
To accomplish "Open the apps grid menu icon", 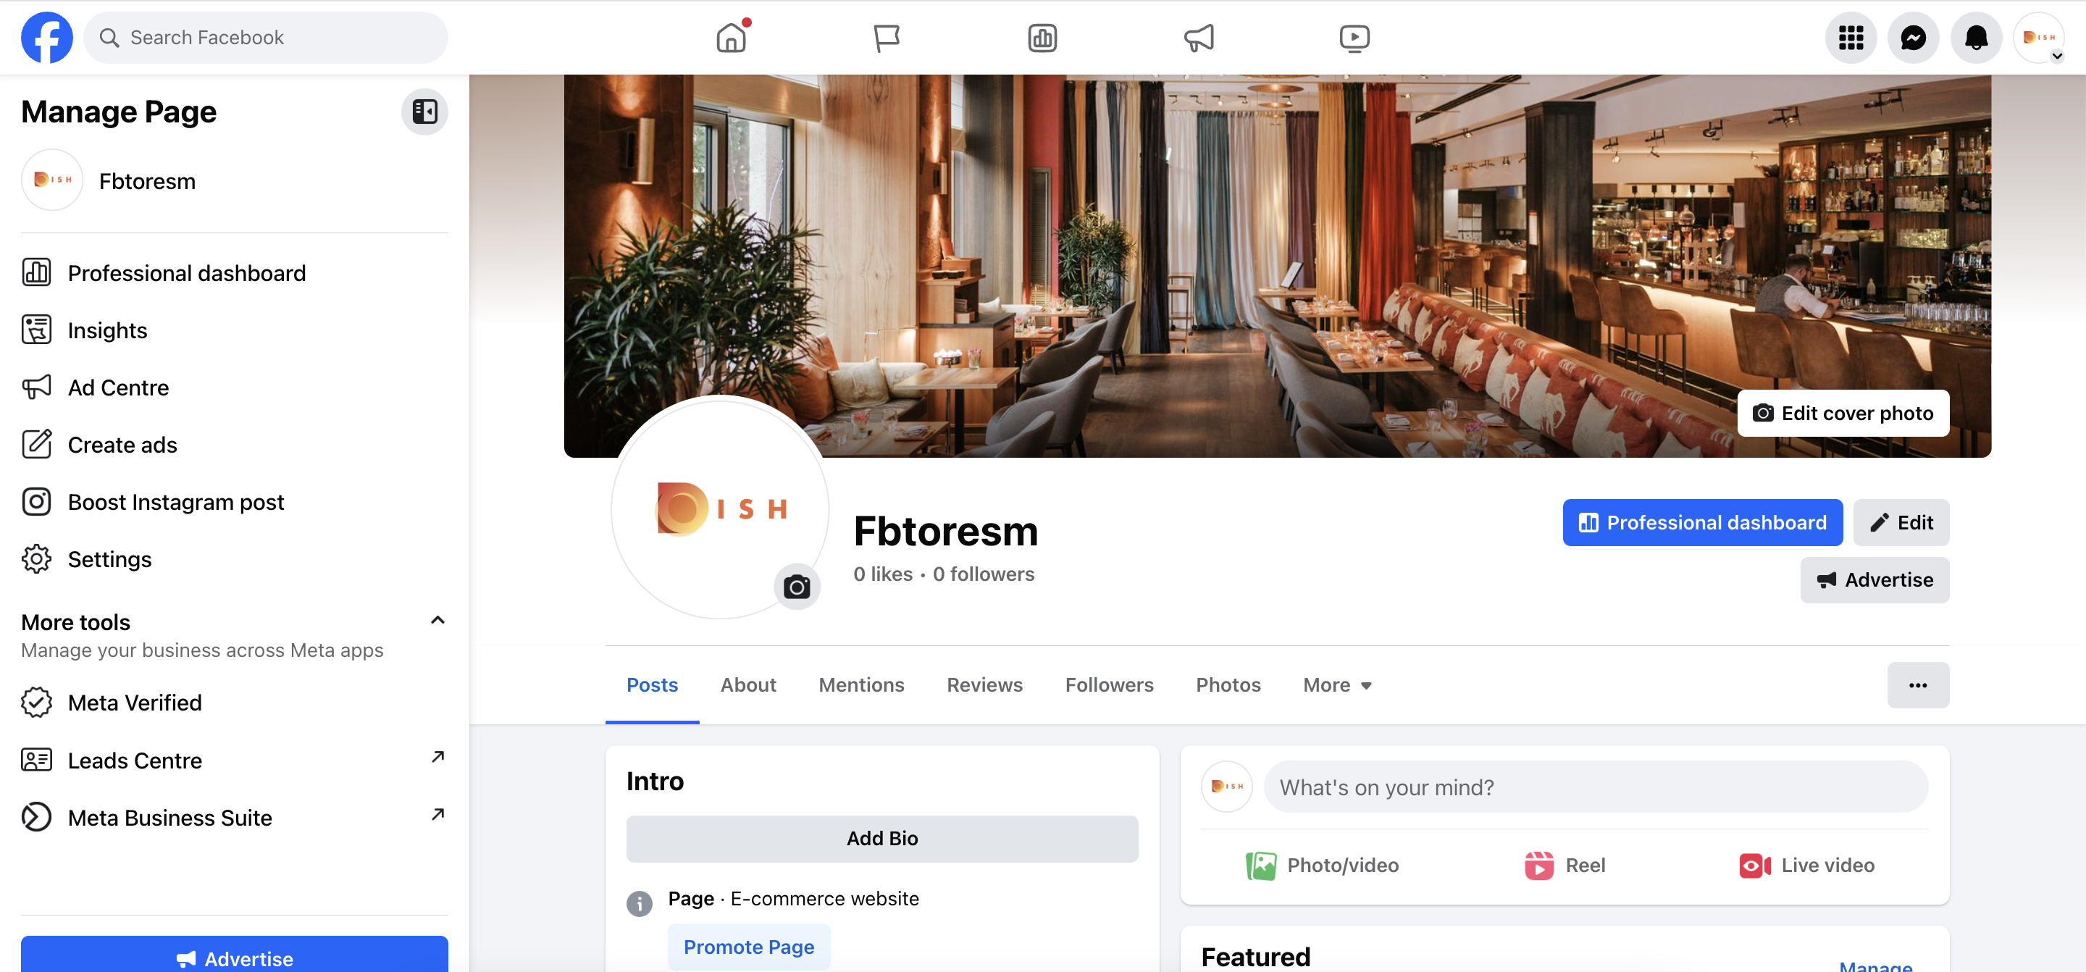I will pyautogui.click(x=1851, y=38).
